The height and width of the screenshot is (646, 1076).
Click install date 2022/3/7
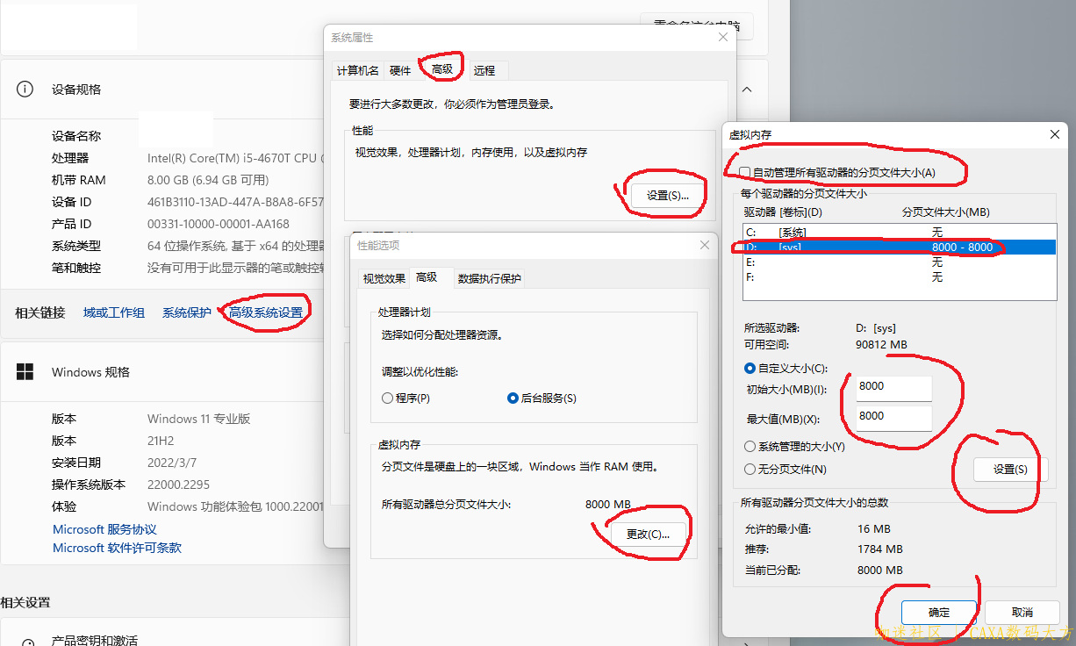(172, 463)
